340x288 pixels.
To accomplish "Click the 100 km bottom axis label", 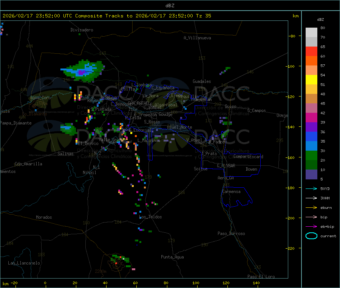I will [x=196, y=283].
